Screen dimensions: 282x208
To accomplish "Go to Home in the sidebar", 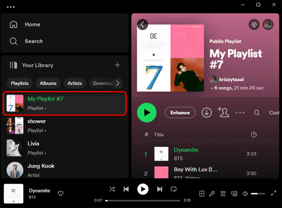I will tap(32, 24).
